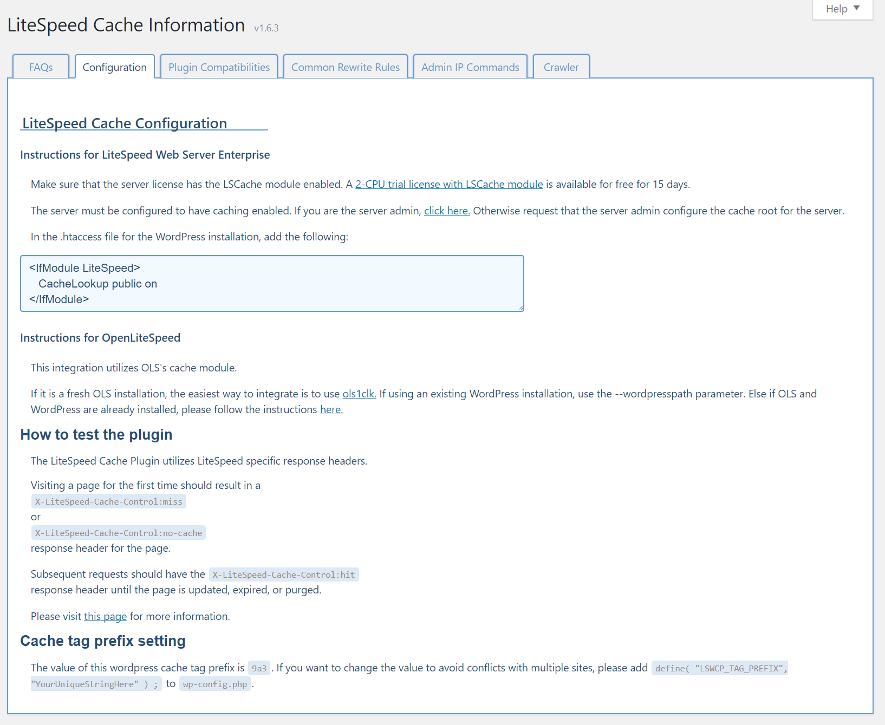Click 'Instructions for OpenLiteSpeed' heading

click(100, 338)
